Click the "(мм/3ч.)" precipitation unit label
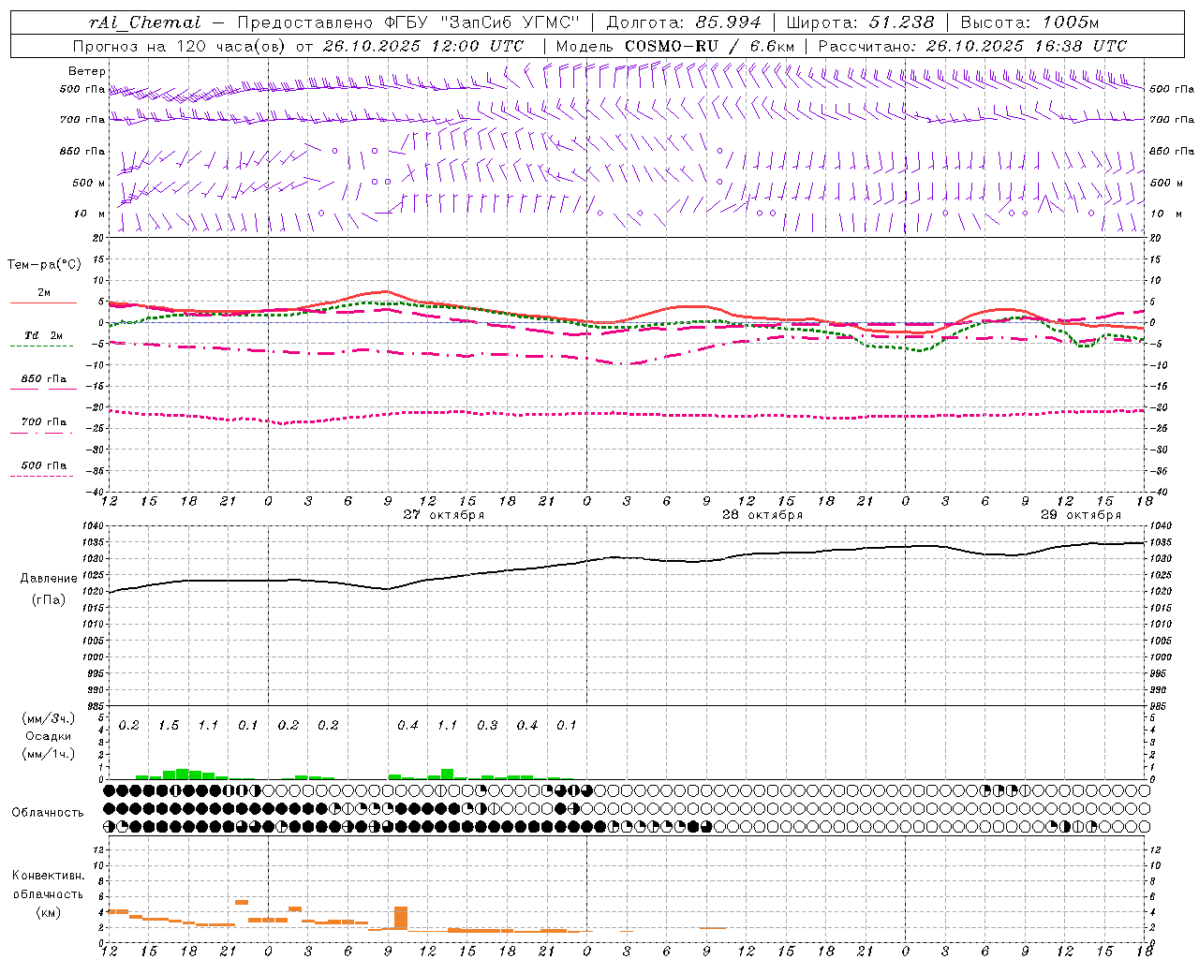This screenshot has width=1199, height=959. coord(49,718)
